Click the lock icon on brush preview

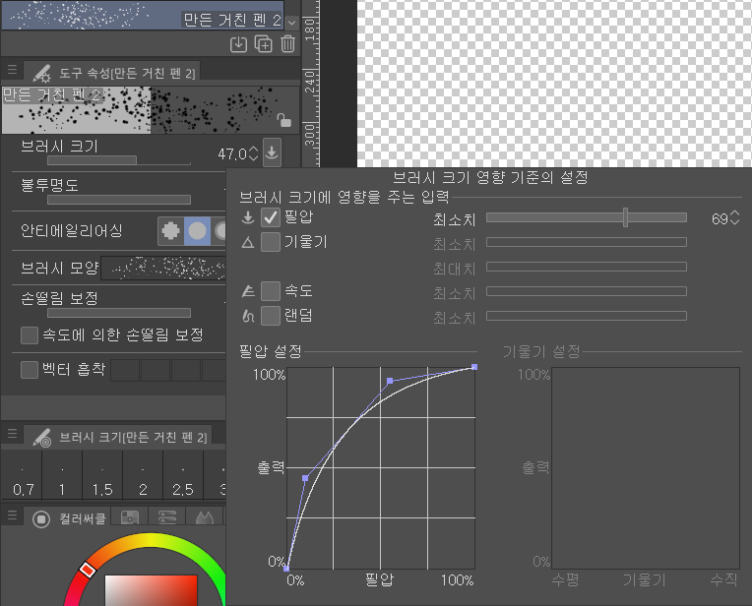tap(283, 120)
